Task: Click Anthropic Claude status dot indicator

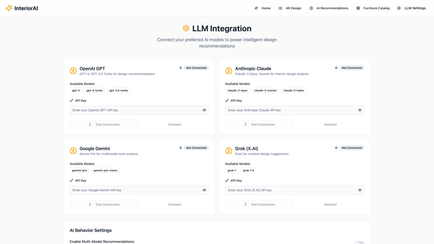Action: (x=336, y=68)
